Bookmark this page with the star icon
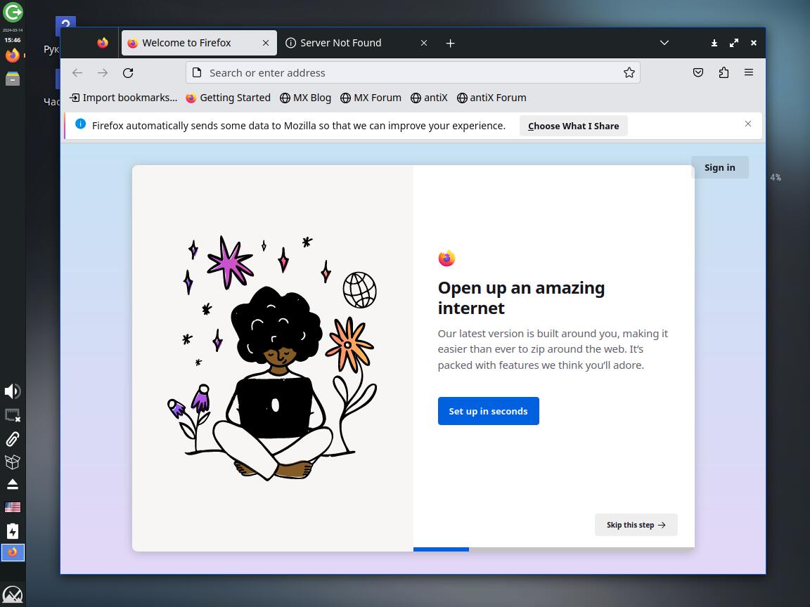The width and height of the screenshot is (810, 607). click(x=629, y=73)
